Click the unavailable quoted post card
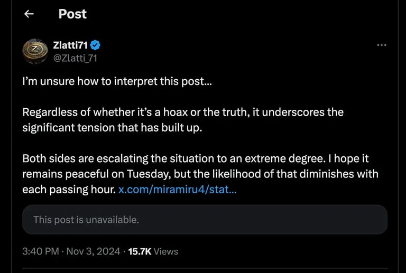406x273 pixels. click(205, 220)
